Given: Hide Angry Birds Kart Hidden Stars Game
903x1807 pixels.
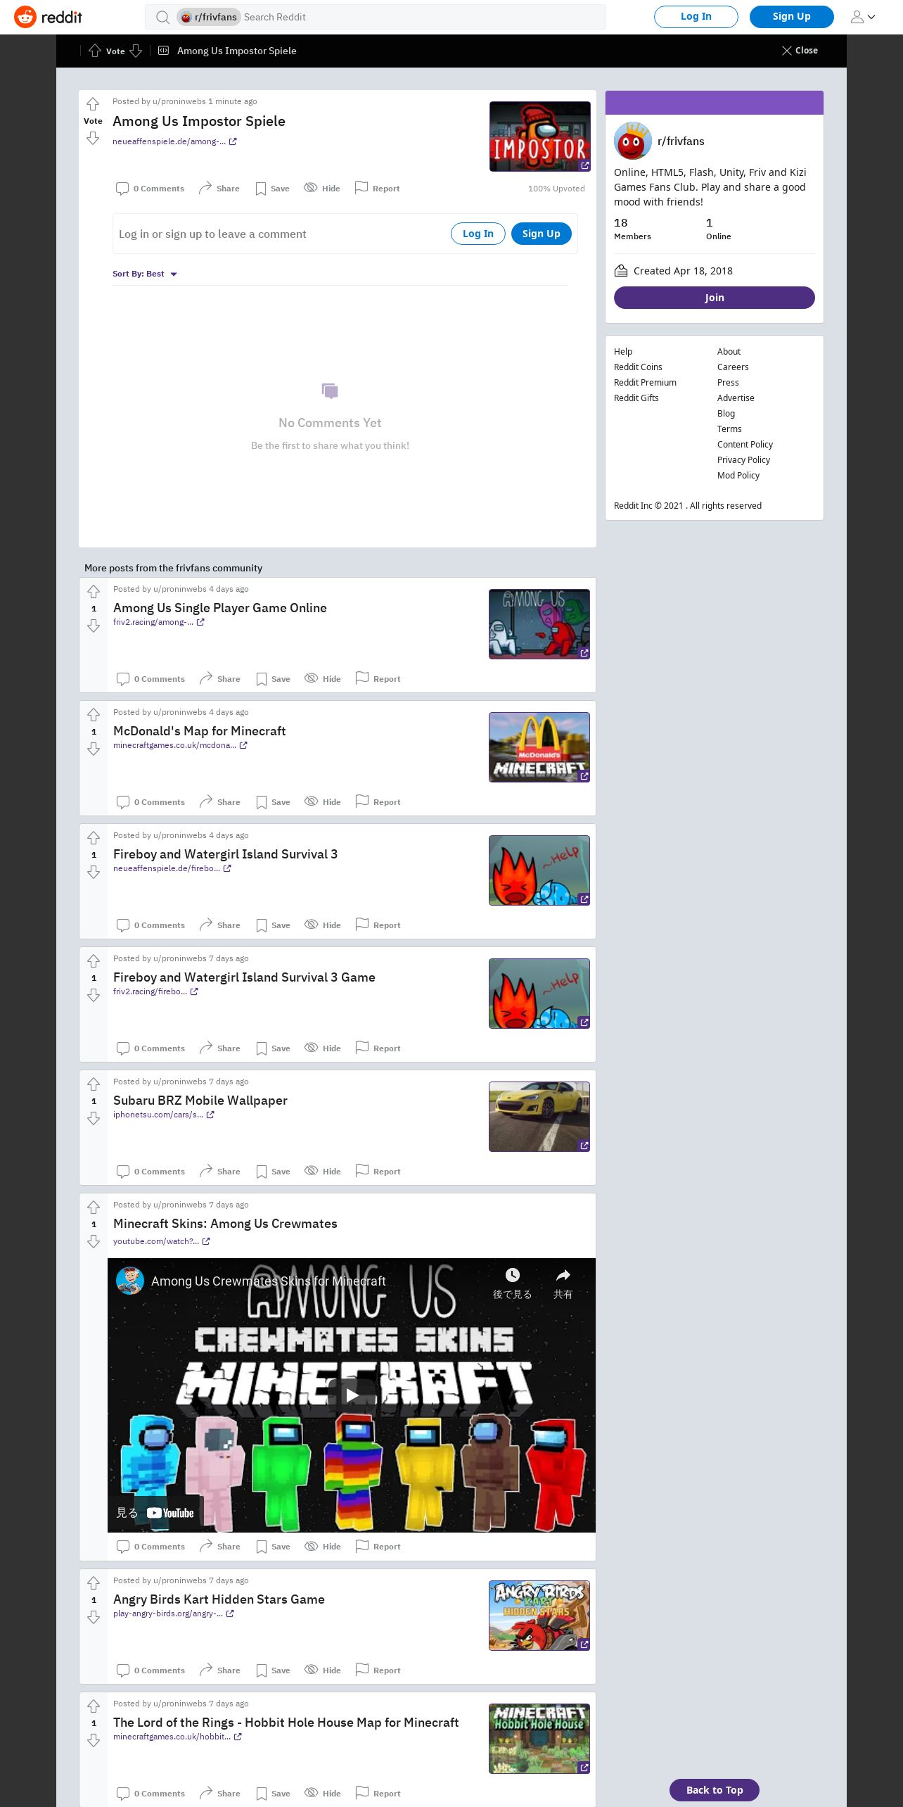Looking at the screenshot, I should tap(322, 1670).
